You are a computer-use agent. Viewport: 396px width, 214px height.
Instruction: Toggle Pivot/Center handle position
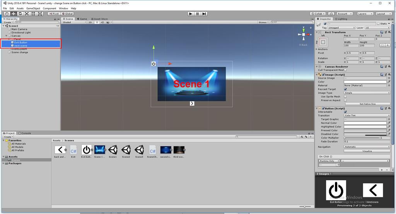click(54, 14)
